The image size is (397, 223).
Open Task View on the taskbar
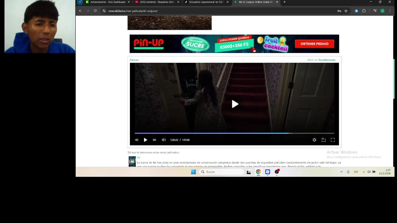pos(249,172)
